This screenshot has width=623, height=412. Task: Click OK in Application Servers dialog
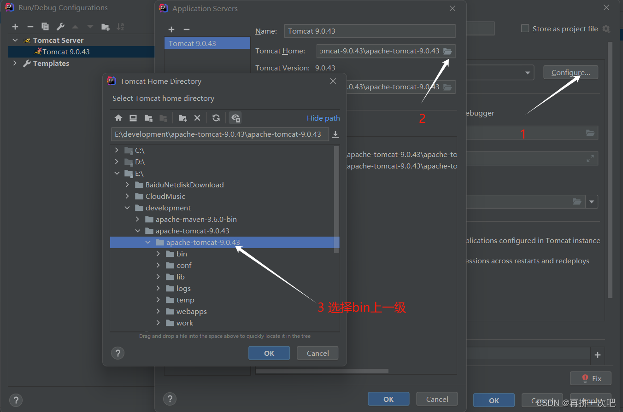point(388,399)
